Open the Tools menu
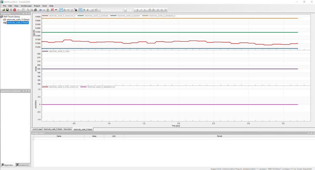The height and width of the screenshot is (170, 315). (x=44, y=6)
